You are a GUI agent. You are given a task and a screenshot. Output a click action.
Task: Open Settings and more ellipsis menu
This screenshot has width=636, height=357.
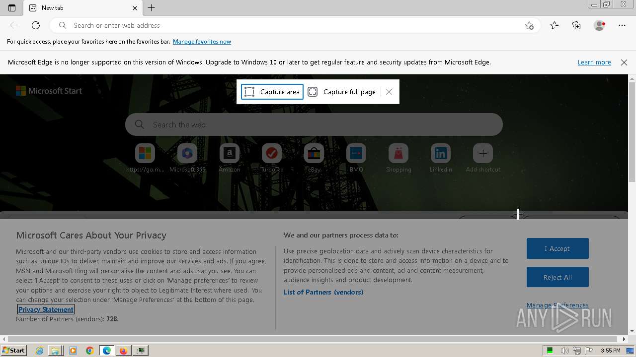622,25
